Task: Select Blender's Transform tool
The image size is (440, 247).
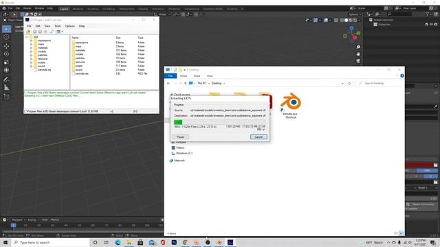Action: click(x=6, y=70)
